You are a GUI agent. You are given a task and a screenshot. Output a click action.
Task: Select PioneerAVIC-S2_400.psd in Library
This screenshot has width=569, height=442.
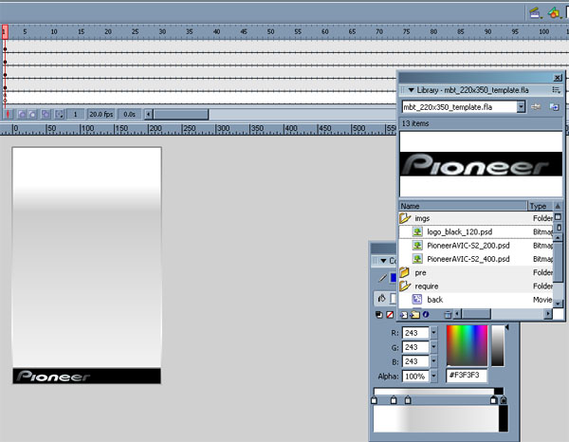coord(476,259)
